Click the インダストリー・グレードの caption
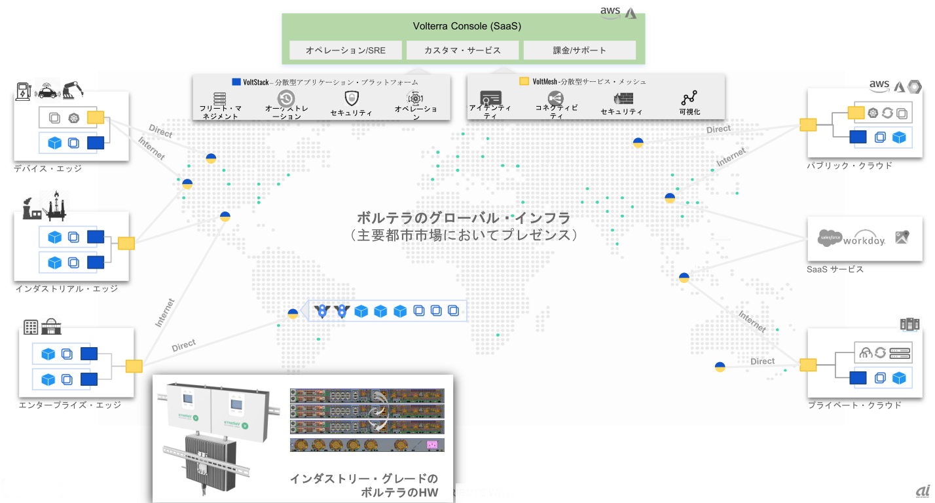 [x=364, y=479]
